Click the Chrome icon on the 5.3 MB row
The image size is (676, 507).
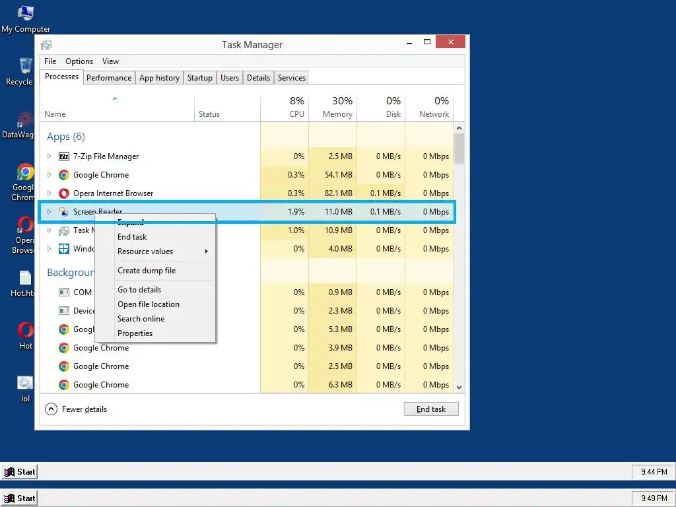coord(64,329)
